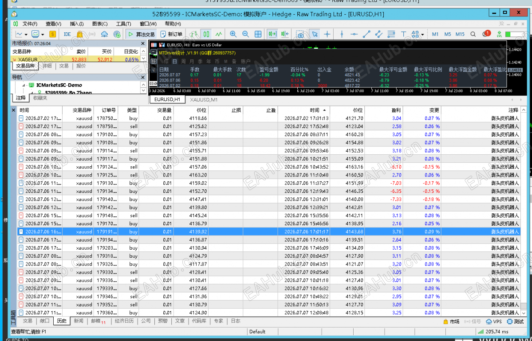Open the 图表(C) menu
Screen dimensions: 532x341
100,24
